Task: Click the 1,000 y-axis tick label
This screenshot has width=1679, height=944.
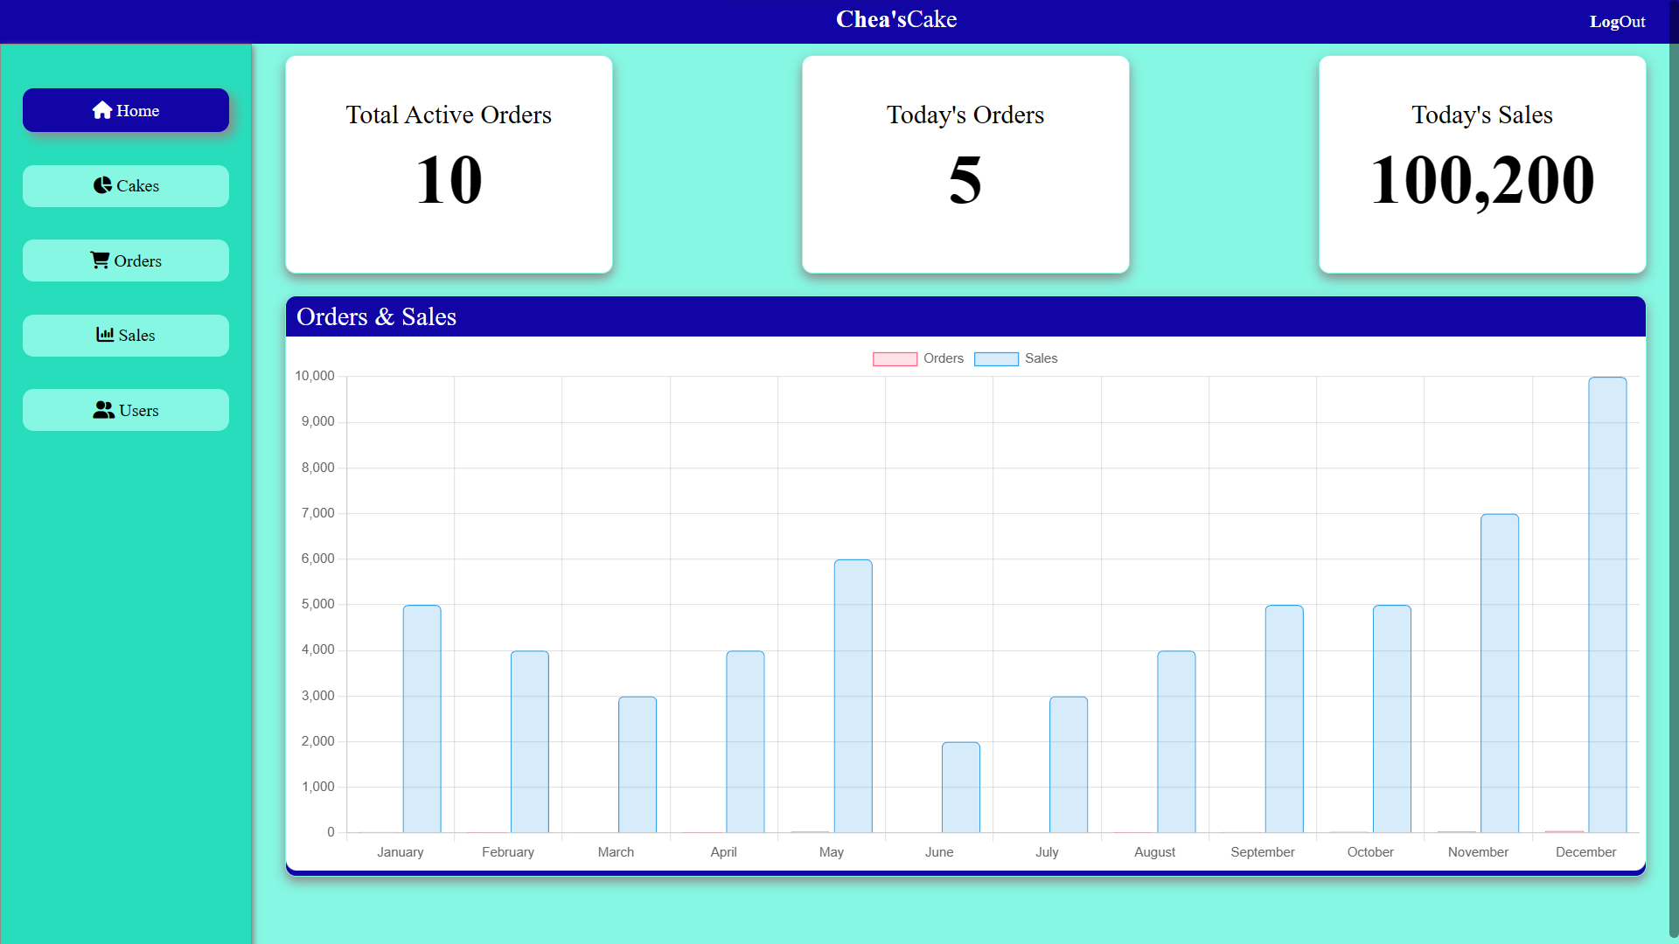Action: (318, 787)
